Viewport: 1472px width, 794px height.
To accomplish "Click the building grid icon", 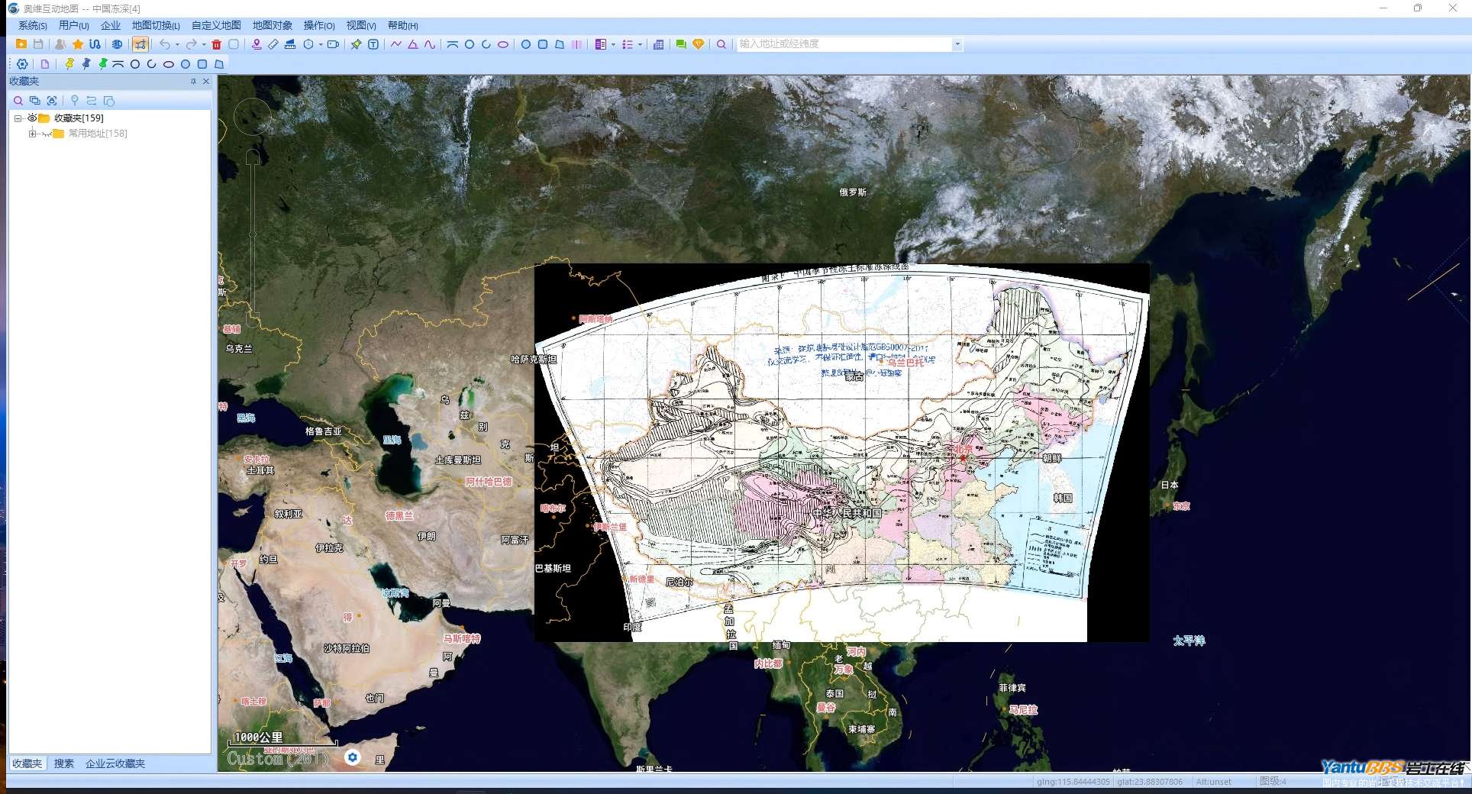I will click(658, 44).
